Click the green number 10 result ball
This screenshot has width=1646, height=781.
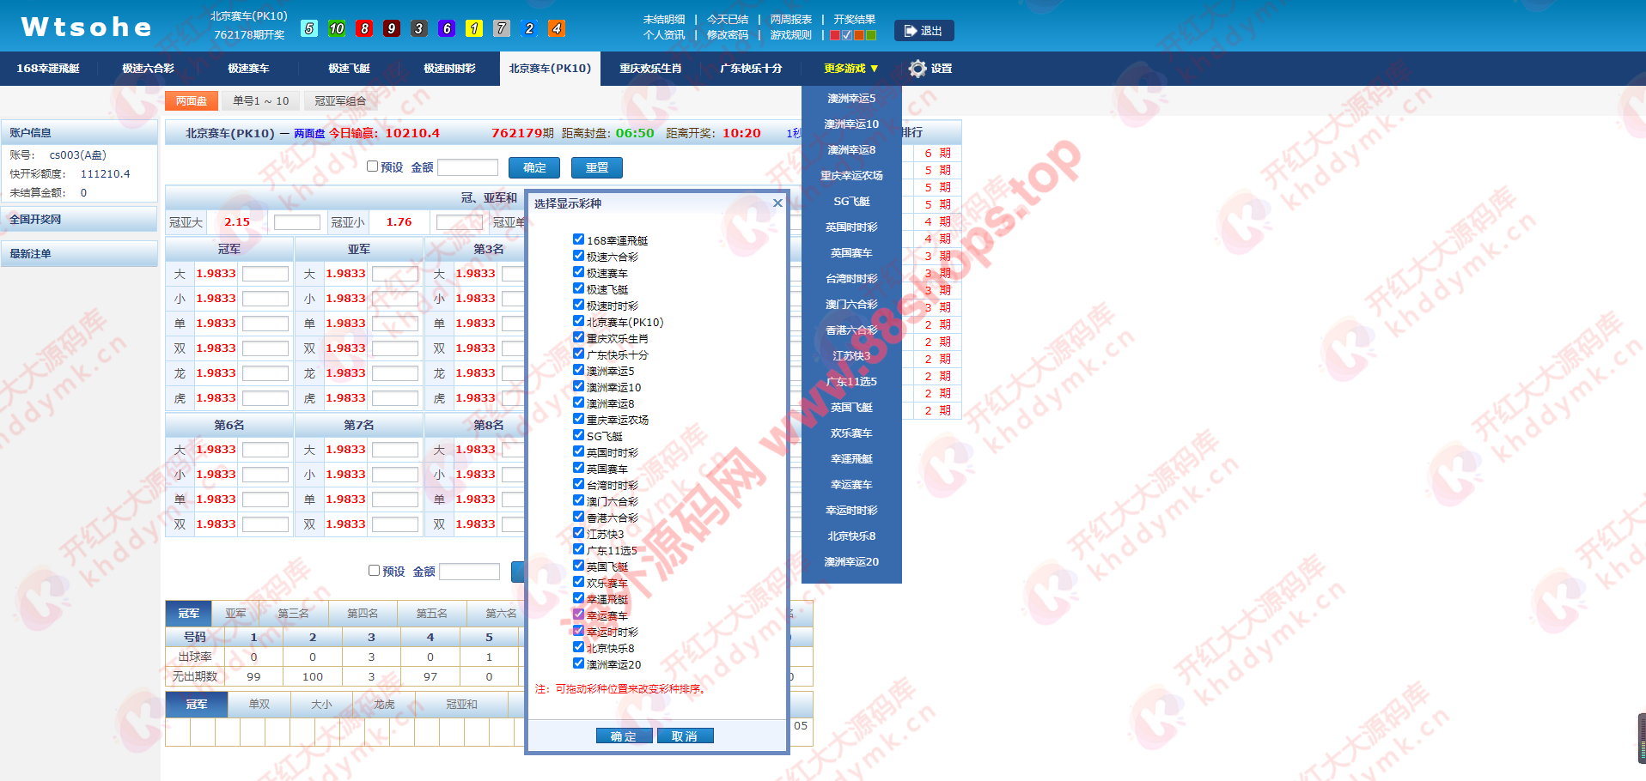pos(337,28)
